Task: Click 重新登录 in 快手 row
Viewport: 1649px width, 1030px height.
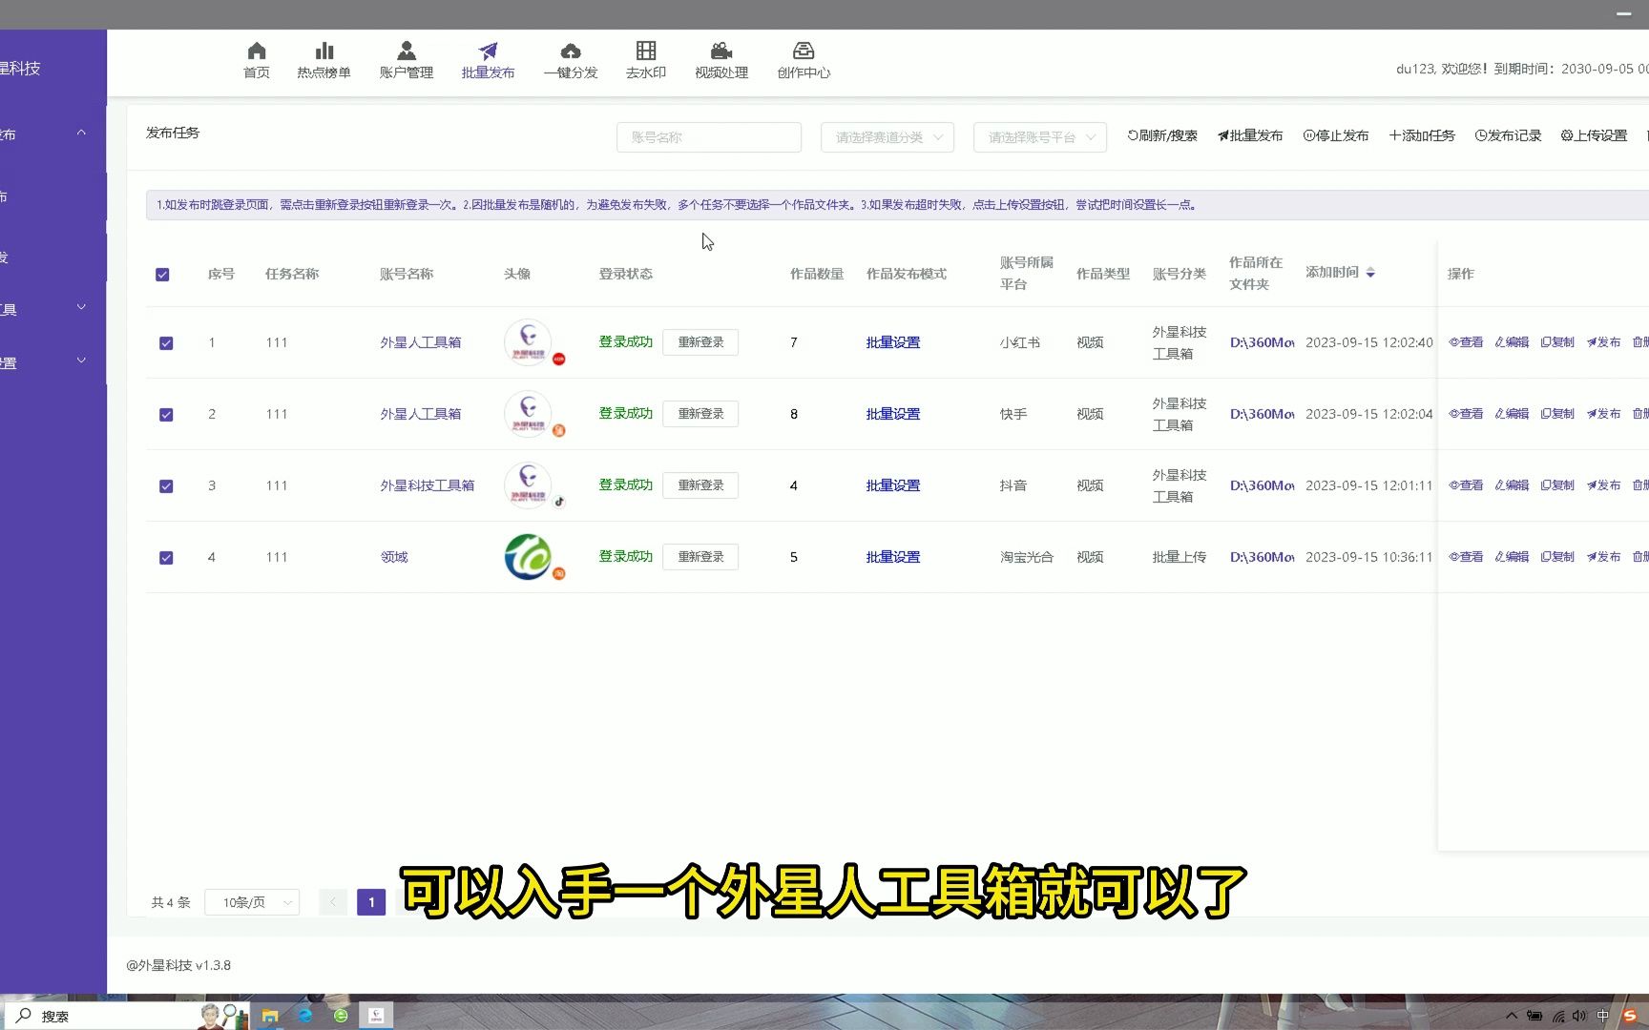Action: point(700,414)
